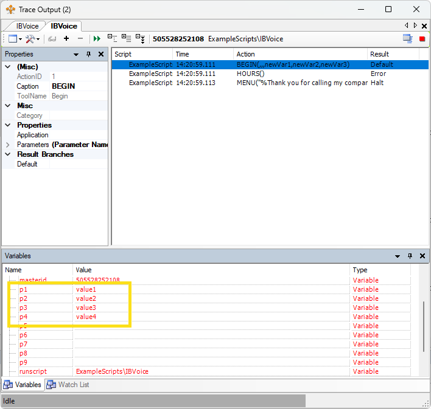The width and height of the screenshot is (431, 409).
Task: Collapse the Result Branches section
Action: point(8,154)
